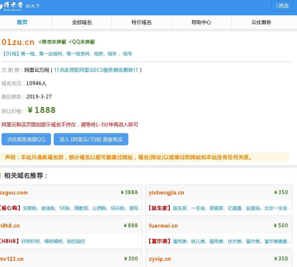The image size is (297, 267).
Task: Open mv123.cn domain link
Action: coord(12,259)
